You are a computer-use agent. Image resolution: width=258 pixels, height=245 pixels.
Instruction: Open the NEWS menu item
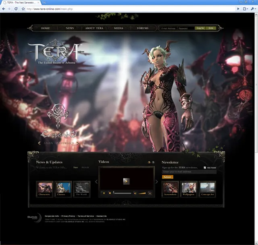(x=70, y=28)
